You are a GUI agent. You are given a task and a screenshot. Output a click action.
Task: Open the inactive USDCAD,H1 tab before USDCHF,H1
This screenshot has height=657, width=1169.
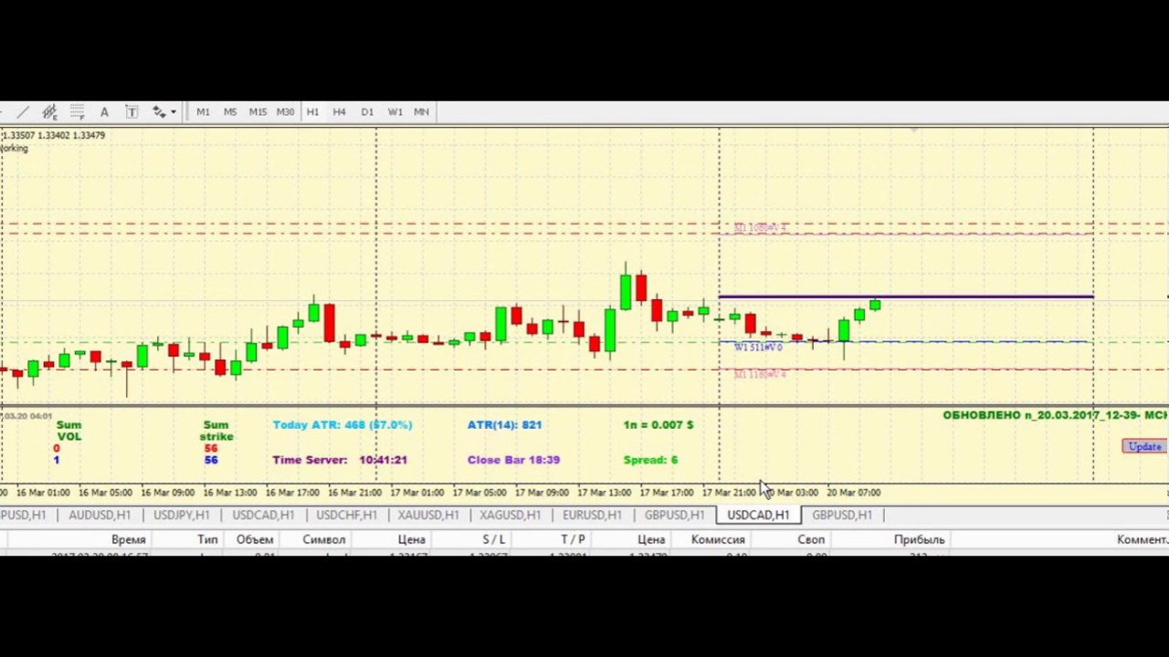(263, 516)
